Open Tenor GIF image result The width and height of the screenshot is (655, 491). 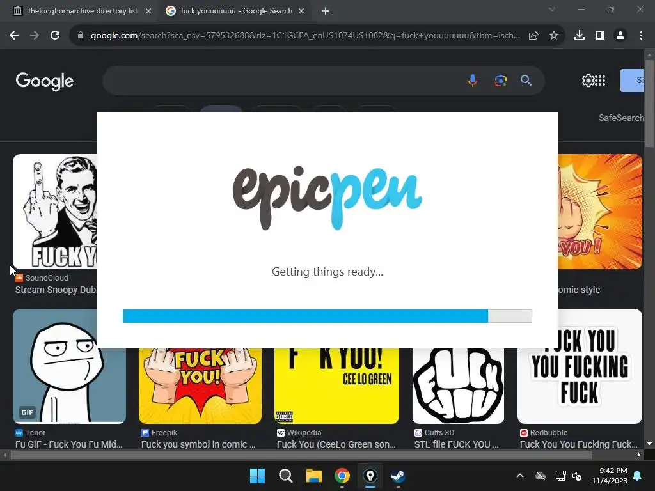pyautogui.click(x=69, y=366)
